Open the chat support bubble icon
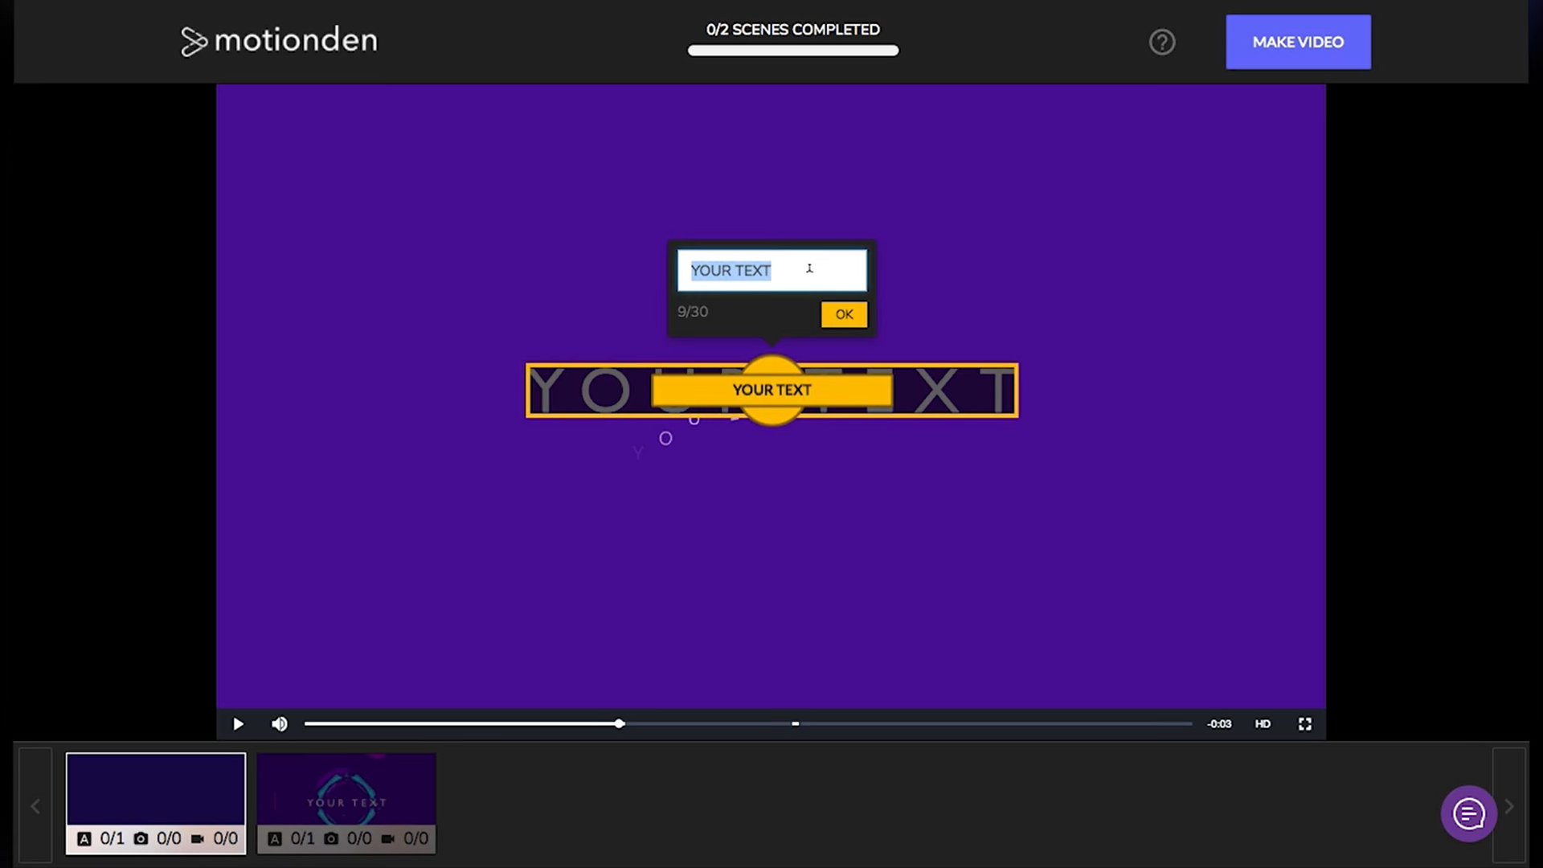The height and width of the screenshot is (868, 1543). tap(1468, 813)
